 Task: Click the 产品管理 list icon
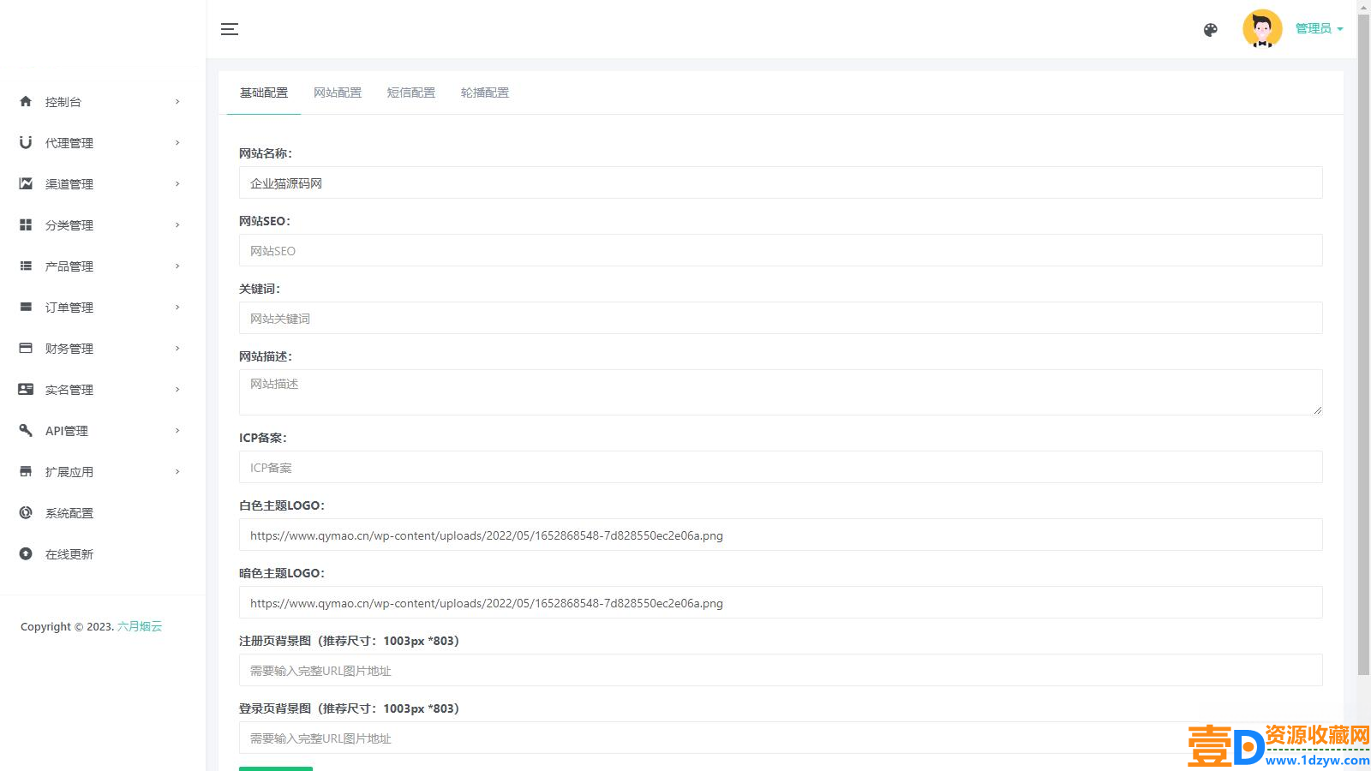click(26, 266)
